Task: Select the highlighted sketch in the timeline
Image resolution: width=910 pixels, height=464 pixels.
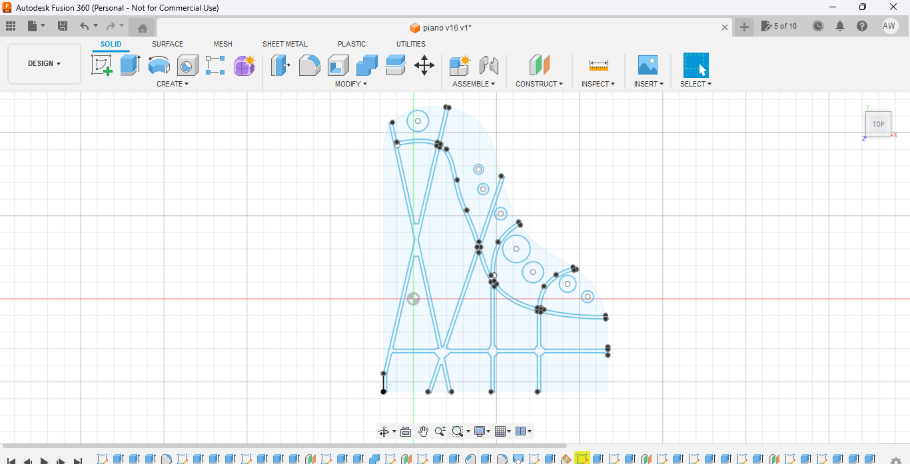Action: pyautogui.click(x=582, y=458)
